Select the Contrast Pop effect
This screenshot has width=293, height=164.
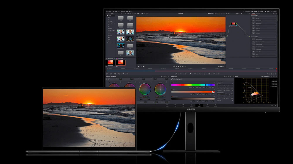(264, 52)
